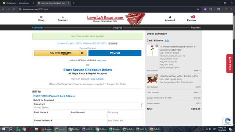Open Windows taskbar search
The height and width of the screenshot is (132, 235).
click(11, 129)
